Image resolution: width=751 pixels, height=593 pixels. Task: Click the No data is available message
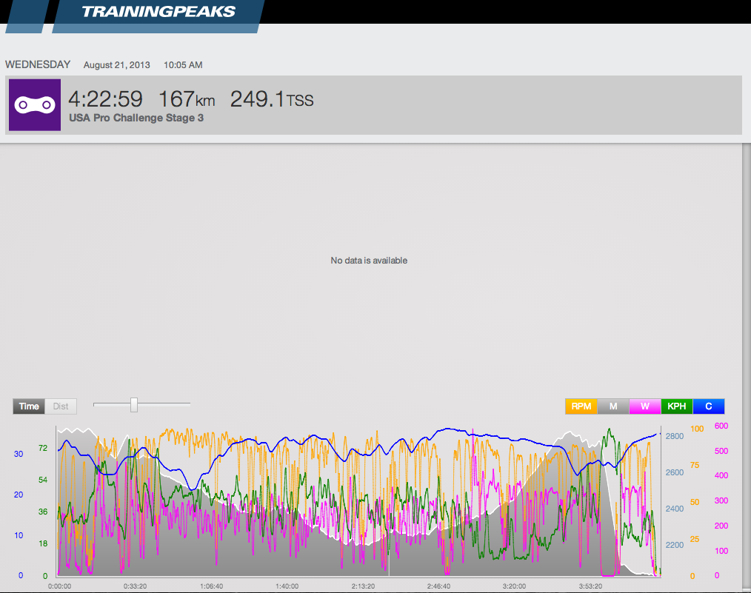click(369, 261)
